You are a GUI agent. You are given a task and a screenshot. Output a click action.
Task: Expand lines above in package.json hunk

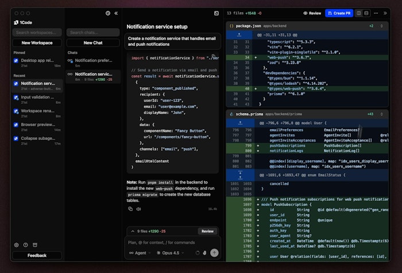pos(239,35)
